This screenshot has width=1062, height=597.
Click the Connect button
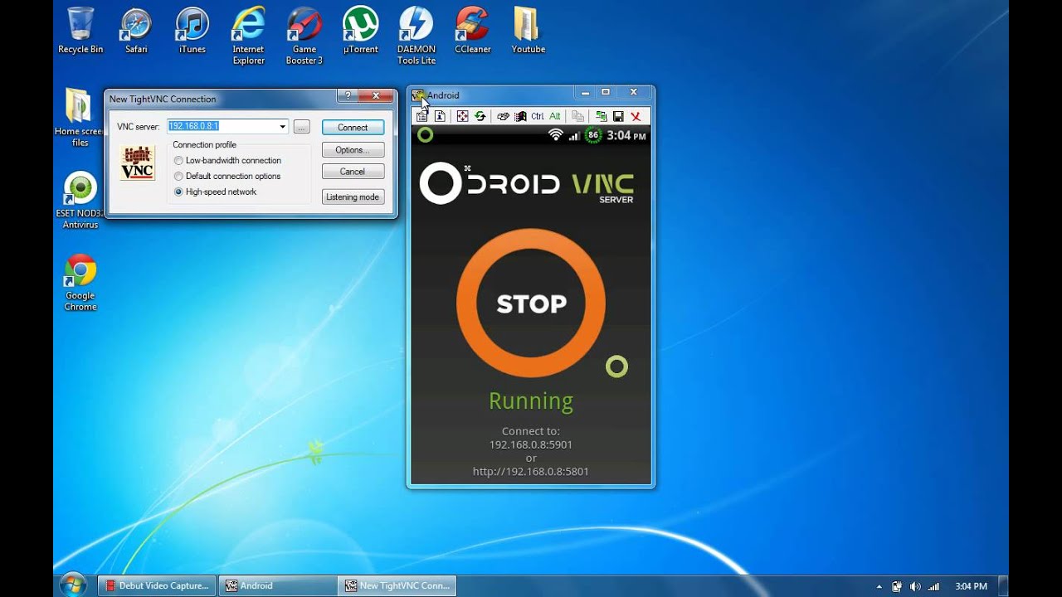coord(353,128)
